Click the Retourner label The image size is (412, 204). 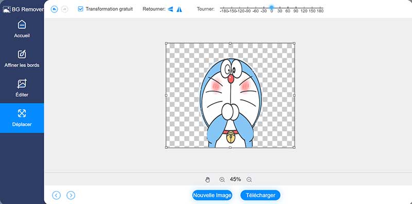coord(154,9)
